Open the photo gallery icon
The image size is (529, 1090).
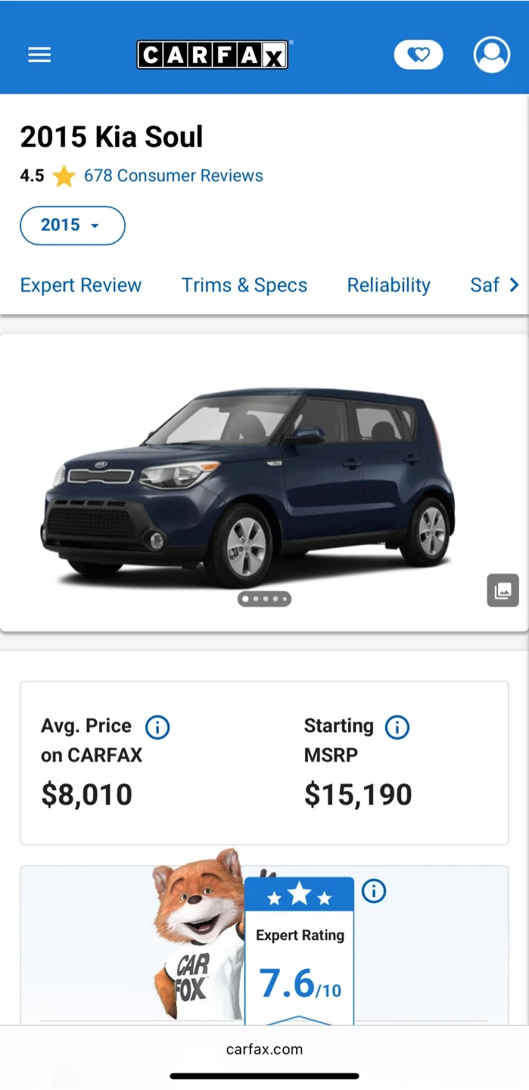[x=503, y=590]
